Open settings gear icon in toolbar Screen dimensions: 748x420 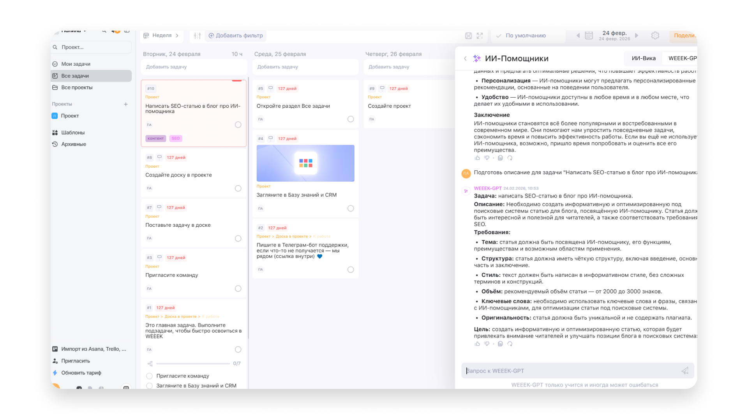coord(655,36)
